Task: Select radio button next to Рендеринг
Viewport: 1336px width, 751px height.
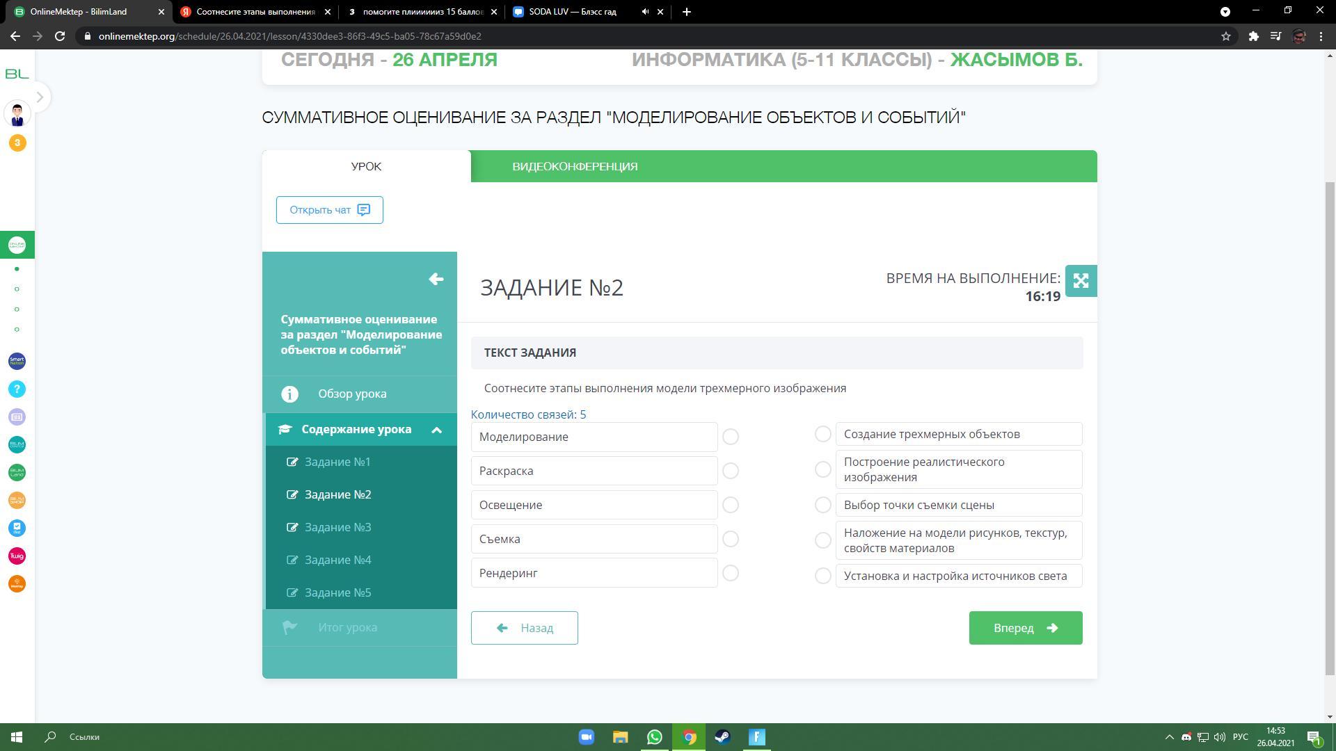Action: point(730,573)
